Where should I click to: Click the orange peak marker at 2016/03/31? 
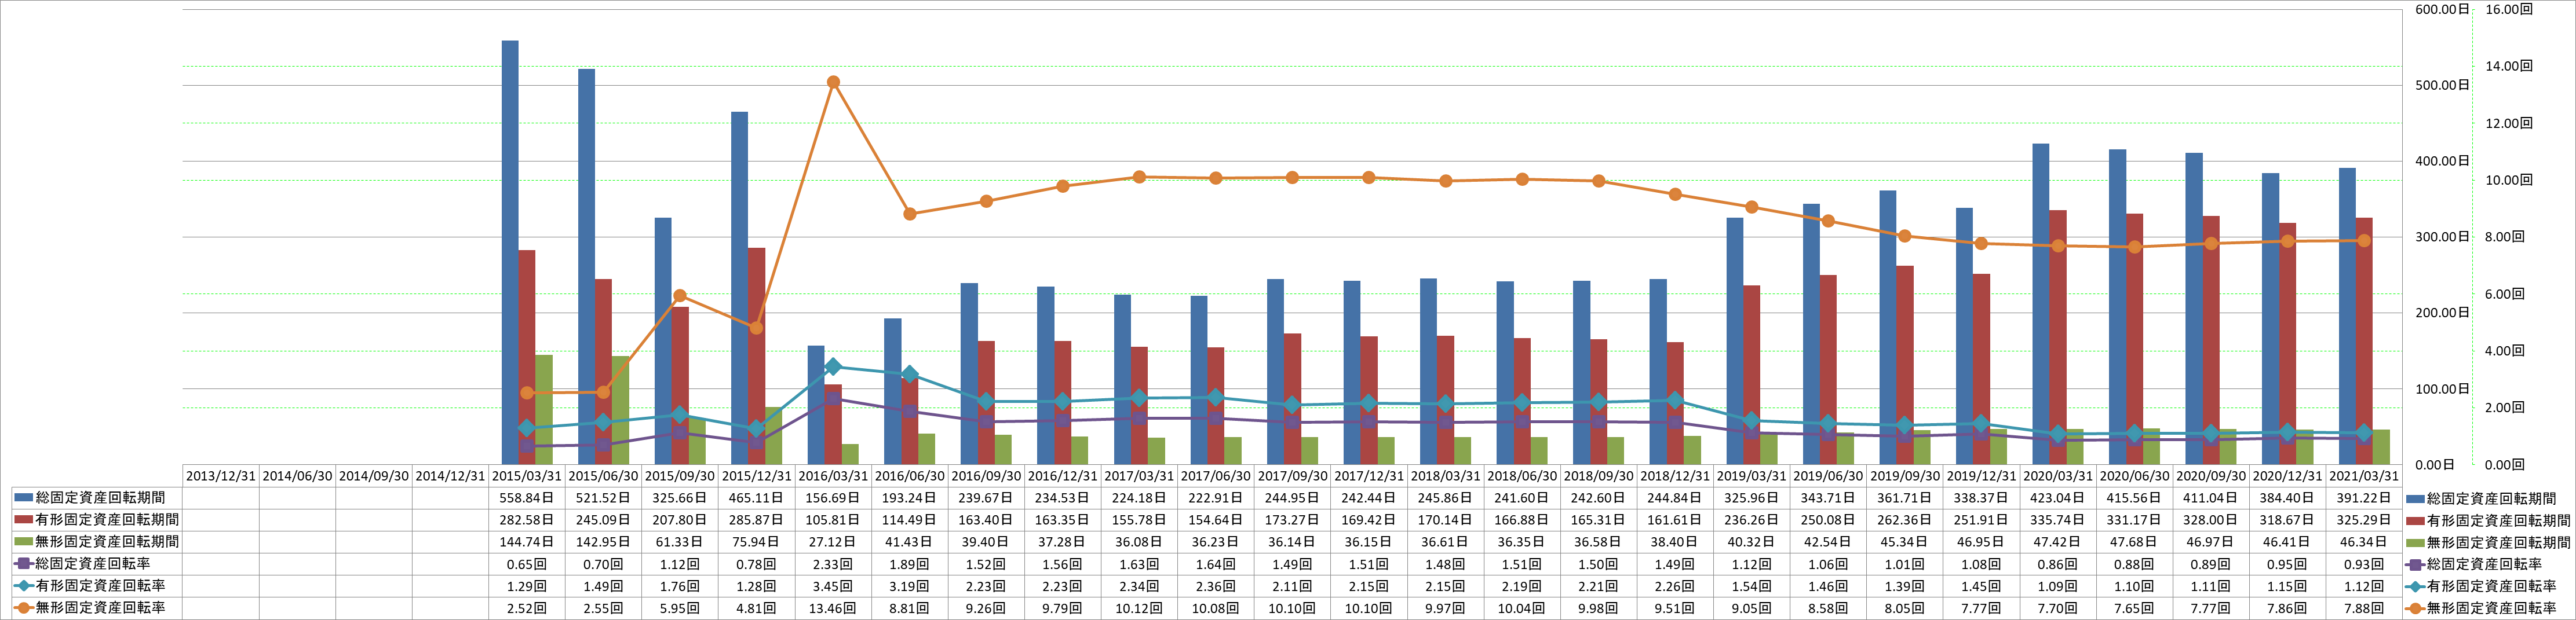click(x=833, y=82)
